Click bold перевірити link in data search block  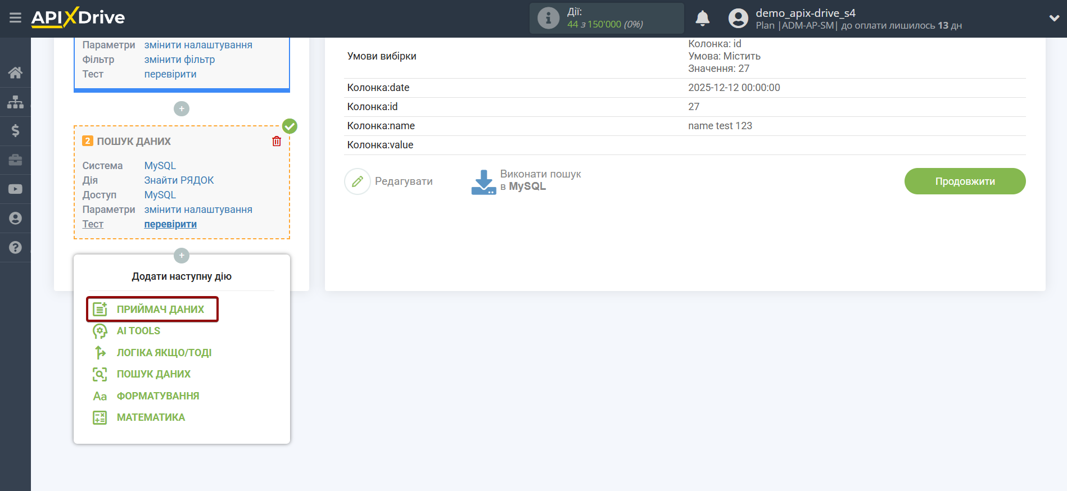170,224
